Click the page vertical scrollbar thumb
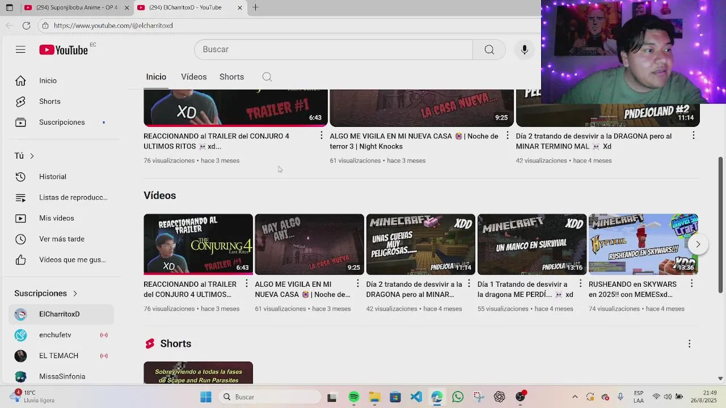This screenshot has width=726, height=408. click(721, 225)
